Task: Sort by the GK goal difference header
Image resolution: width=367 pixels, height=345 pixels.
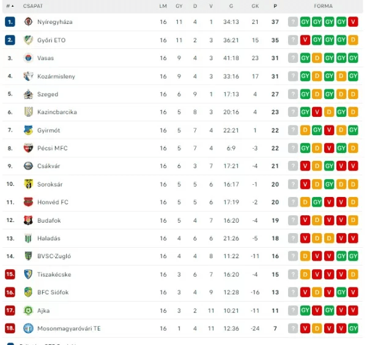Action: [255, 6]
